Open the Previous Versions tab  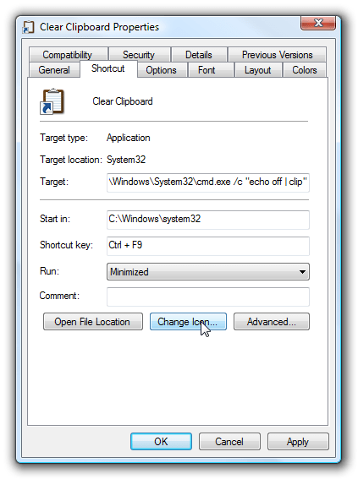pos(278,55)
